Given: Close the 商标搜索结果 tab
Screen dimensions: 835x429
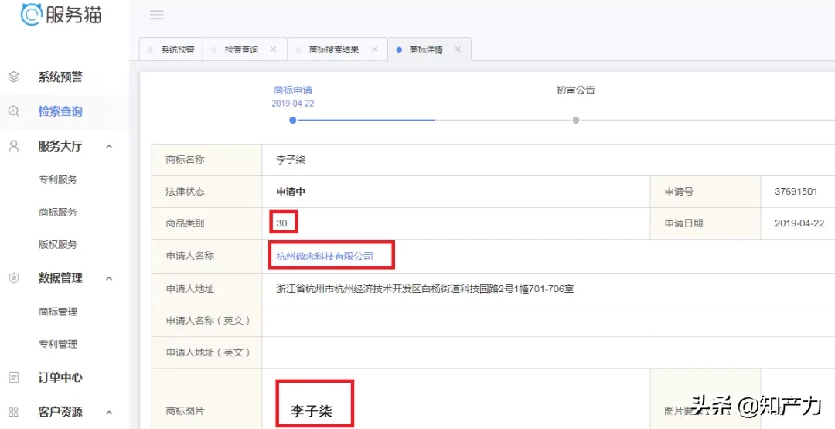Looking at the screenshot, I should 374,49.
